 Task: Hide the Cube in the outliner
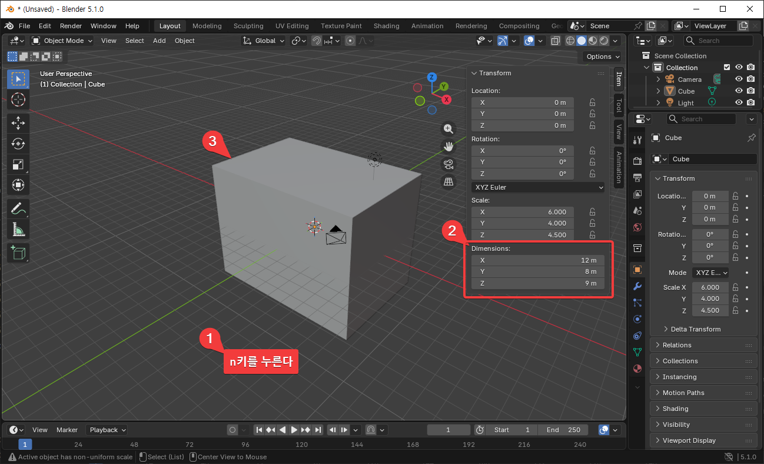[739, 91]
